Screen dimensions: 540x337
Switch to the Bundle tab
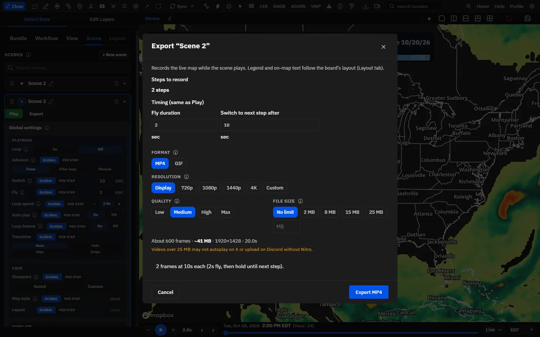tap(18, 38)
